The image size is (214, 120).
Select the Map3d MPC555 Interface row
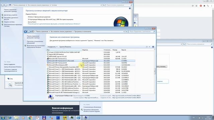[91, 54]
